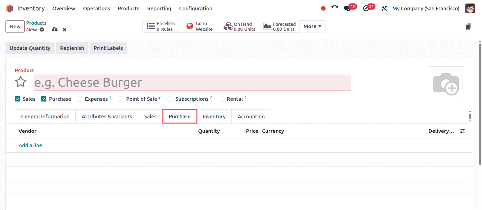Open the messages chat icon
Screen dimensions: 482x210
[x=347, y=8]
